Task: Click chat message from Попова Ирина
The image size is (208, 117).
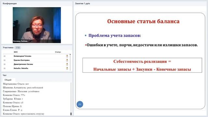Action: tap(12, 106)
